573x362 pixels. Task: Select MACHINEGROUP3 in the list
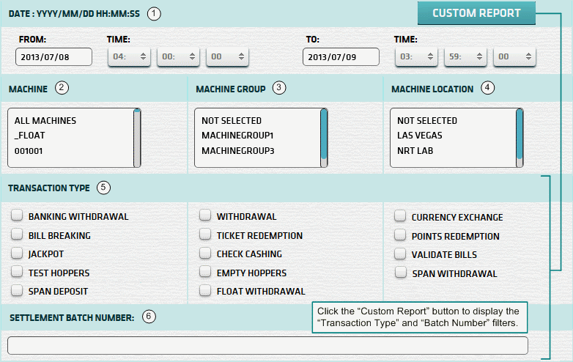[238, 151]
